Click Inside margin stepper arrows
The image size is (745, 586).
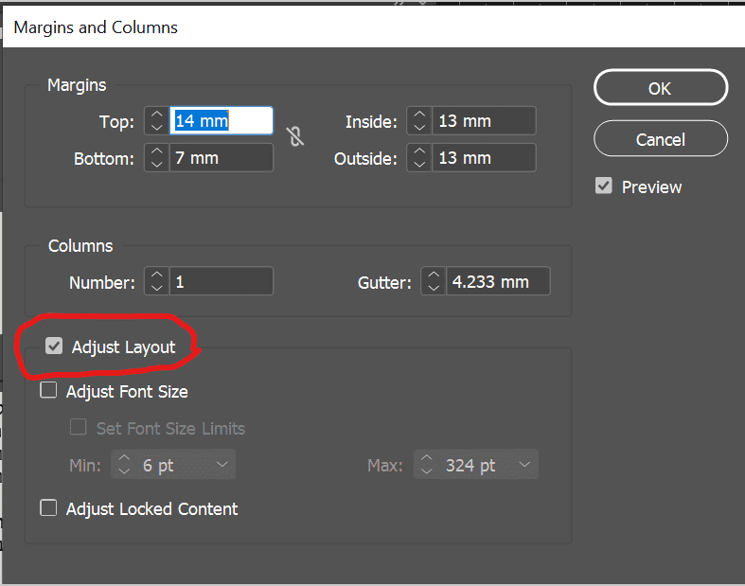click(419, 120)
